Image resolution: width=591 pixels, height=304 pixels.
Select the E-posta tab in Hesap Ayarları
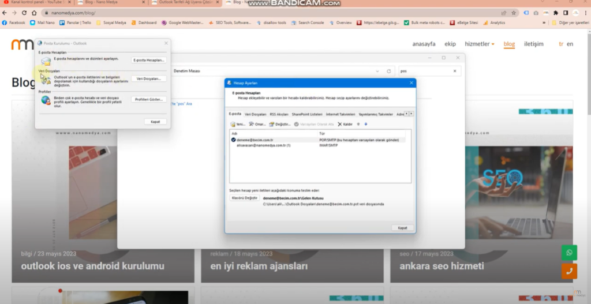[x=235, y=114]
